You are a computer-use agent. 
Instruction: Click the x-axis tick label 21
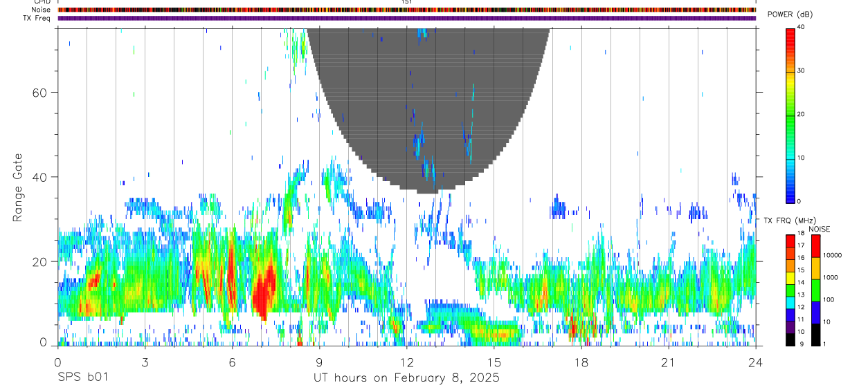pyautogui.click(x=669, y=362)
